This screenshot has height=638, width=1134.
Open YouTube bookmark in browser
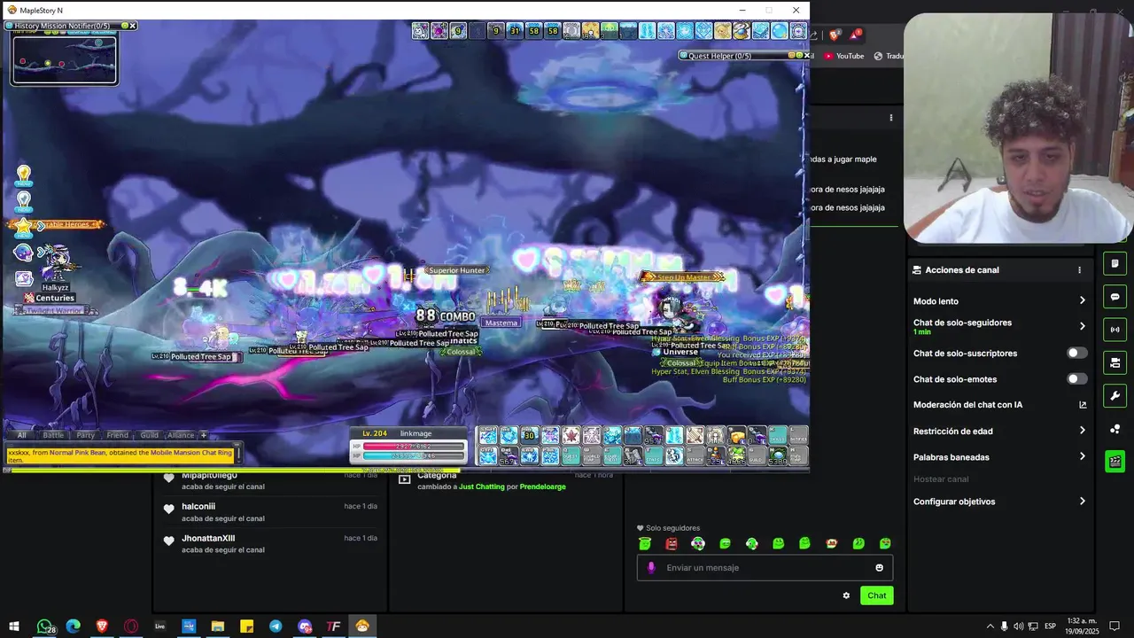[x=843, y=56]
